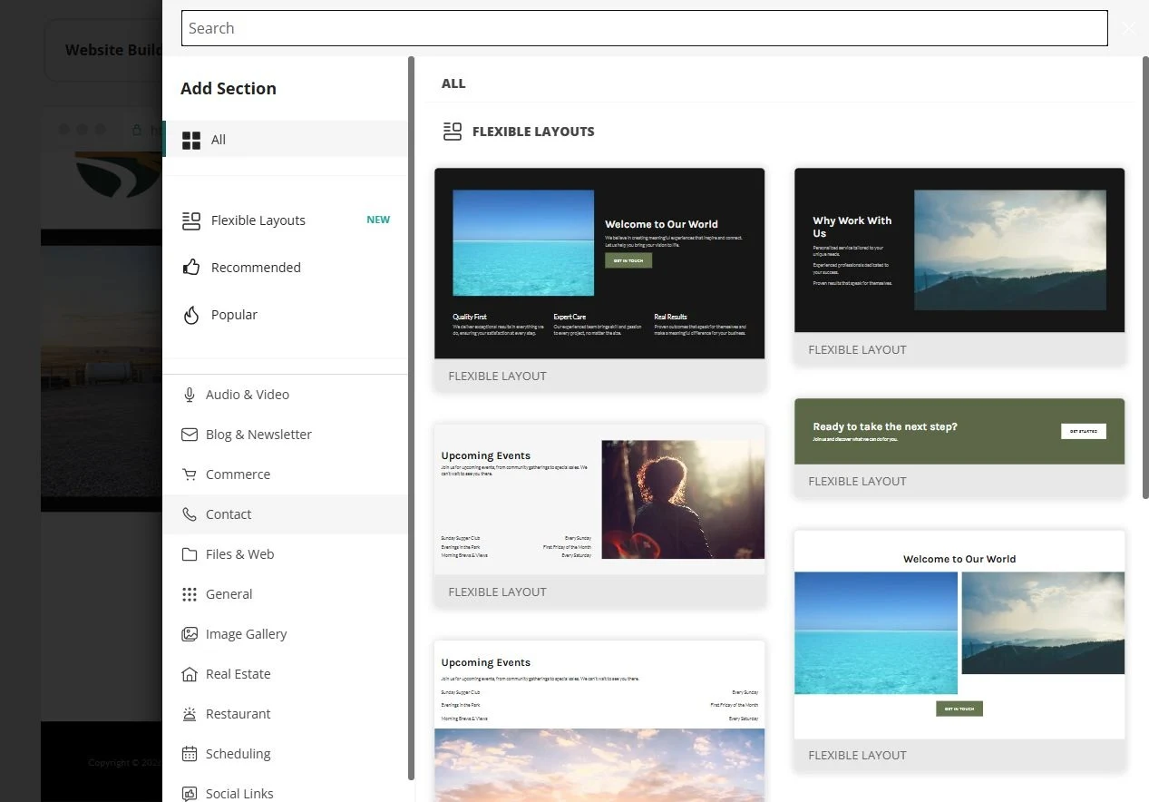Click Get In Touch button in ocean layout

click(628, 260)
